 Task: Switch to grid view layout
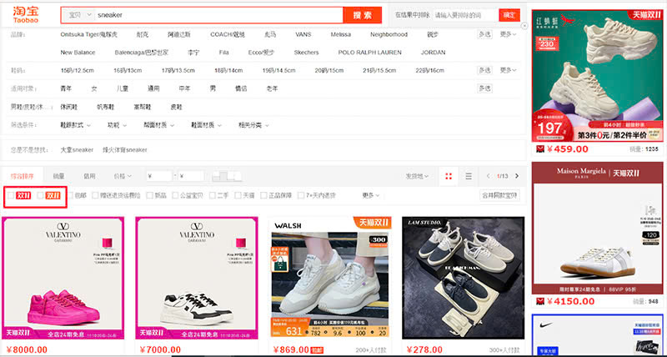click(x=449, y=176)
